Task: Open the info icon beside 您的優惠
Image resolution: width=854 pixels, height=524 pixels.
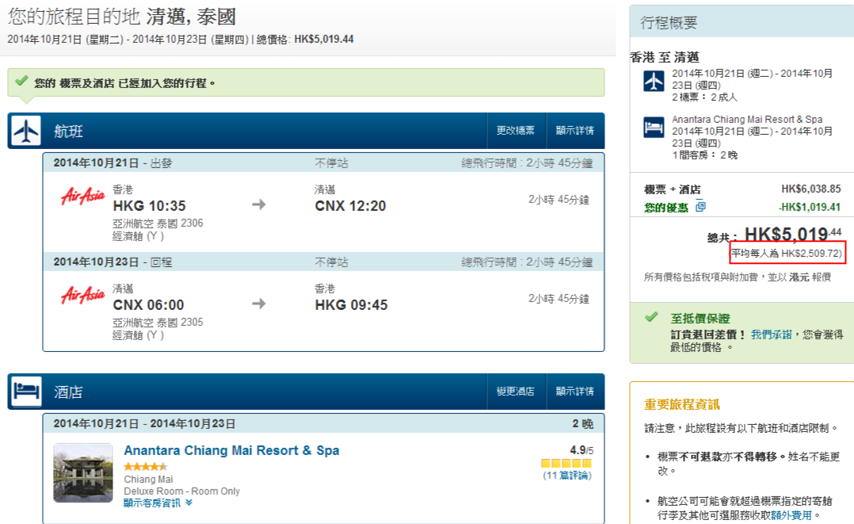Action: coord(700,207)
